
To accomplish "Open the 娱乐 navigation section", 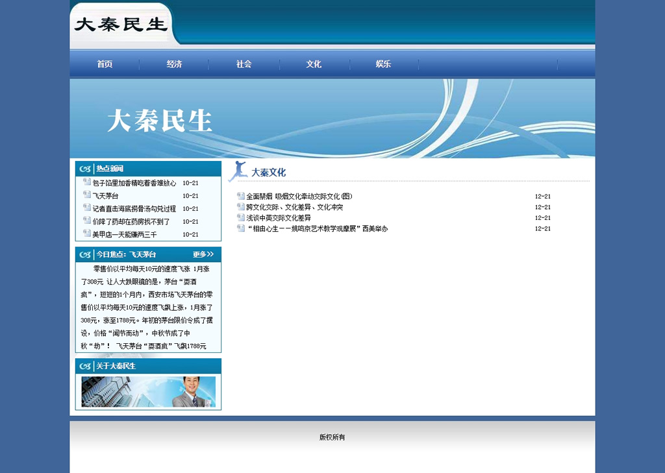I will (383, 64).
